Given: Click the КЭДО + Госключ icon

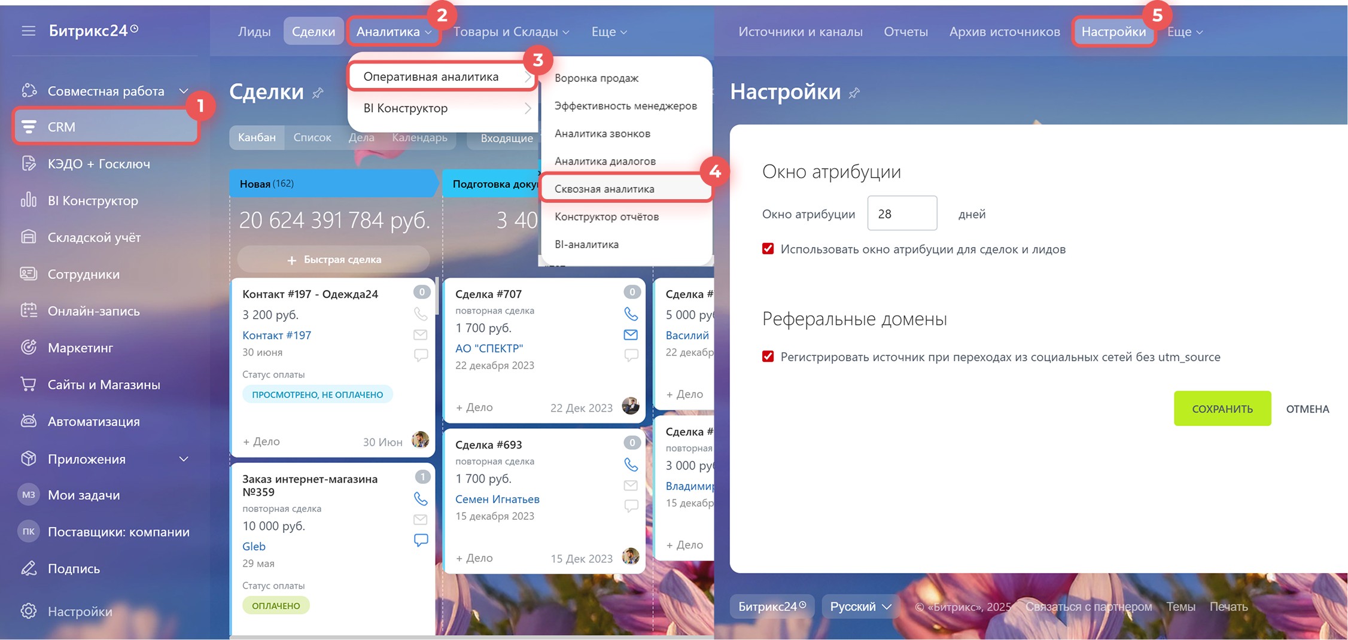Looking at the screenshot, I should click(29, 163).
